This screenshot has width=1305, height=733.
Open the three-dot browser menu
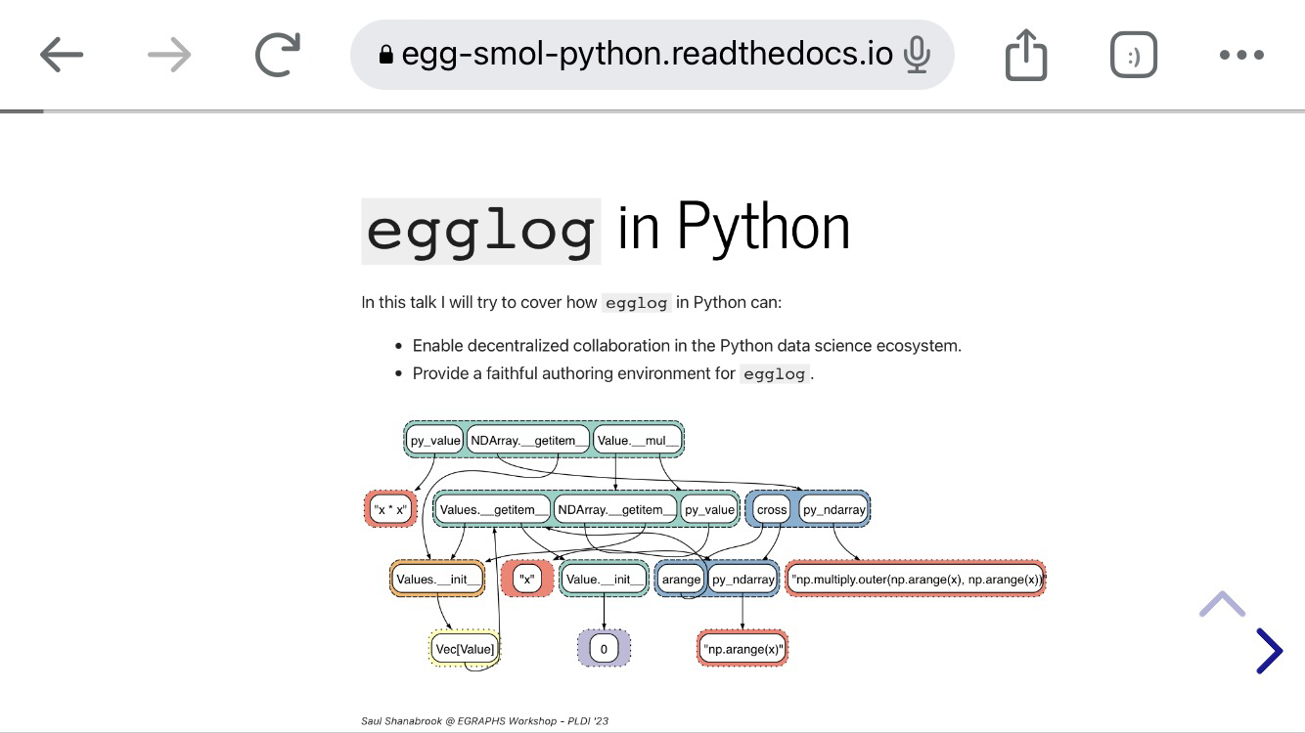click(x=1241, y=55)
